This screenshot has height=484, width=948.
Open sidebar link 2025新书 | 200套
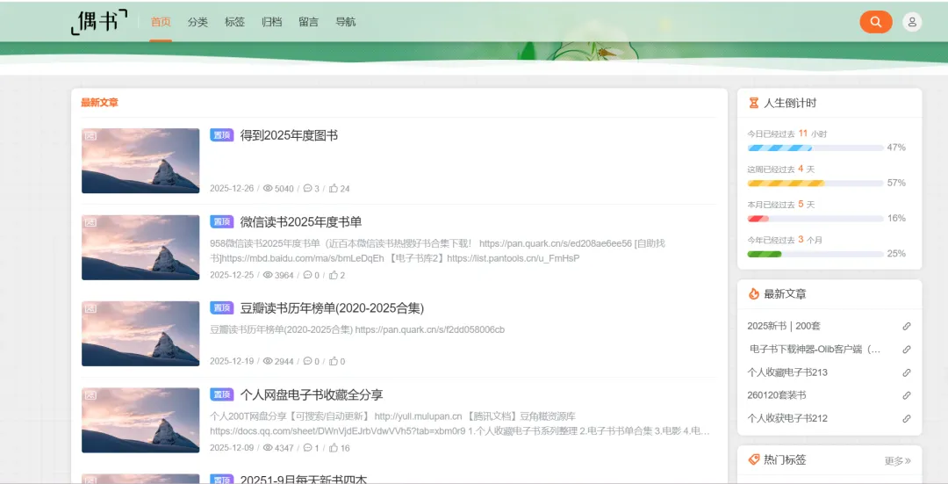coord(784,326)
